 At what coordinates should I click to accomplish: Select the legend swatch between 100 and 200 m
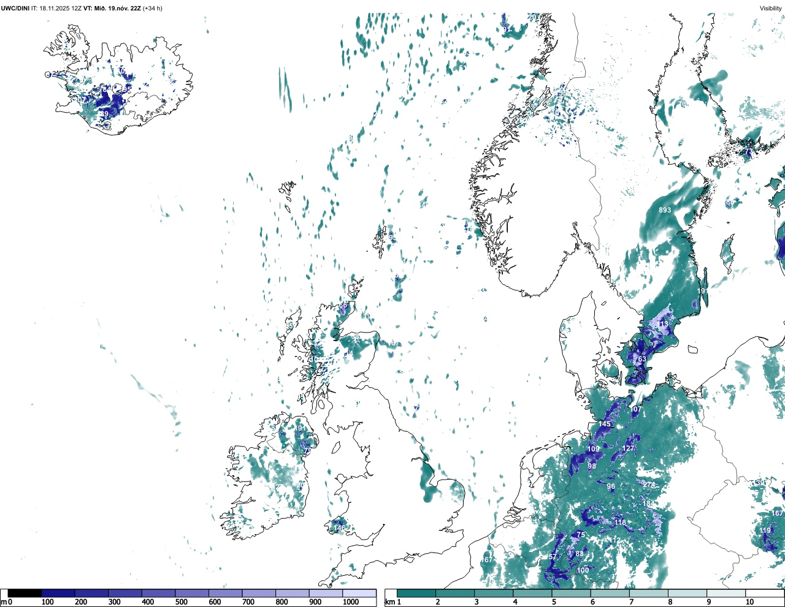pyautogui.click(x=58, y=594)
